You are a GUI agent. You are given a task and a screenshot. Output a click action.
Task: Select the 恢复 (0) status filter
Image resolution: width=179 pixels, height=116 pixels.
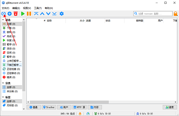coord(12,40)
